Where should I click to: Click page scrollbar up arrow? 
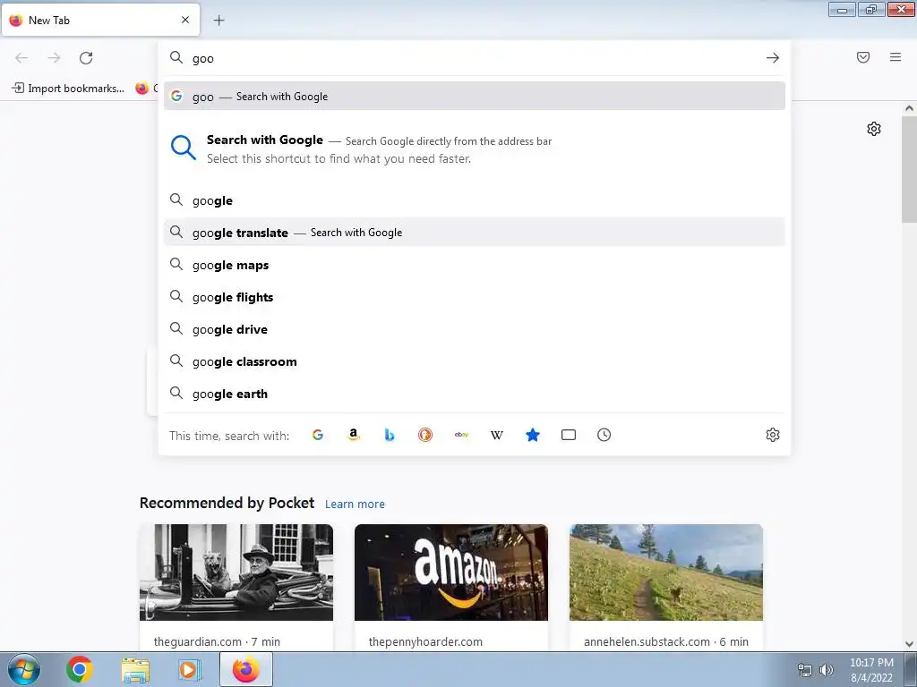[909, 108]
